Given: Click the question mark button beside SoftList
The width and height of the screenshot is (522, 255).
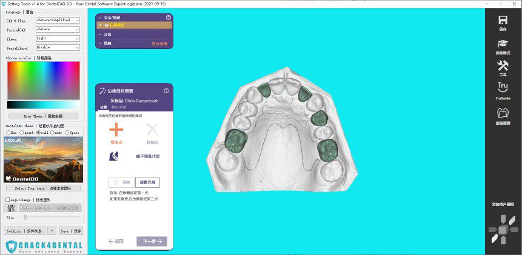Looking at the screenshot, I should pyautogui.click(x=52, y=231).
